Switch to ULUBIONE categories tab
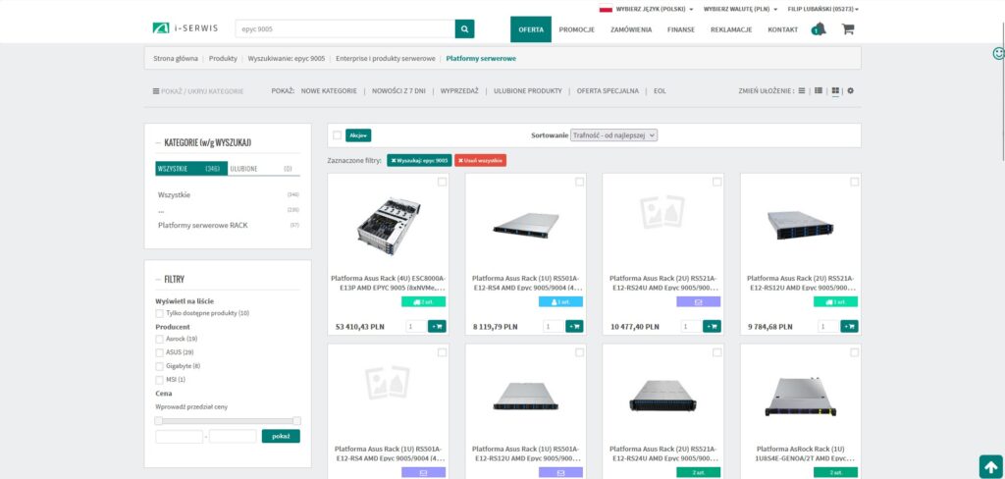The height and width of the screenshot is (479, 1005). [x=263, y=169]
